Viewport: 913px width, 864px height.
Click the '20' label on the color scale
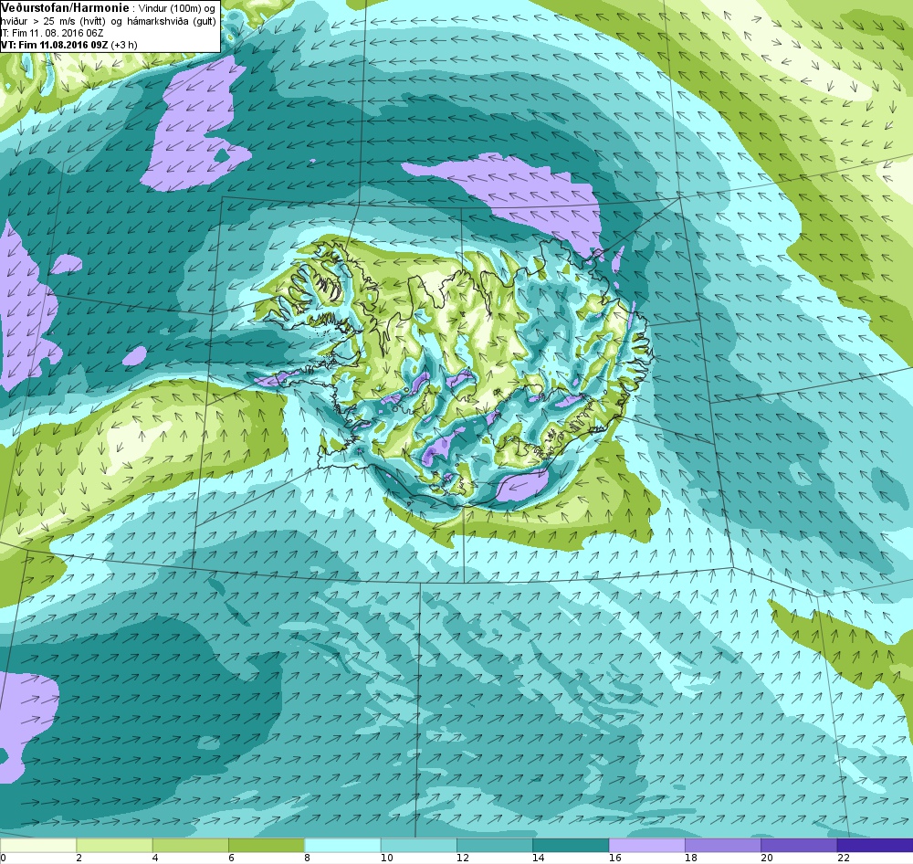click(x=768, y=858)
